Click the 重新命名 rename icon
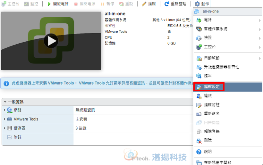 199,114
